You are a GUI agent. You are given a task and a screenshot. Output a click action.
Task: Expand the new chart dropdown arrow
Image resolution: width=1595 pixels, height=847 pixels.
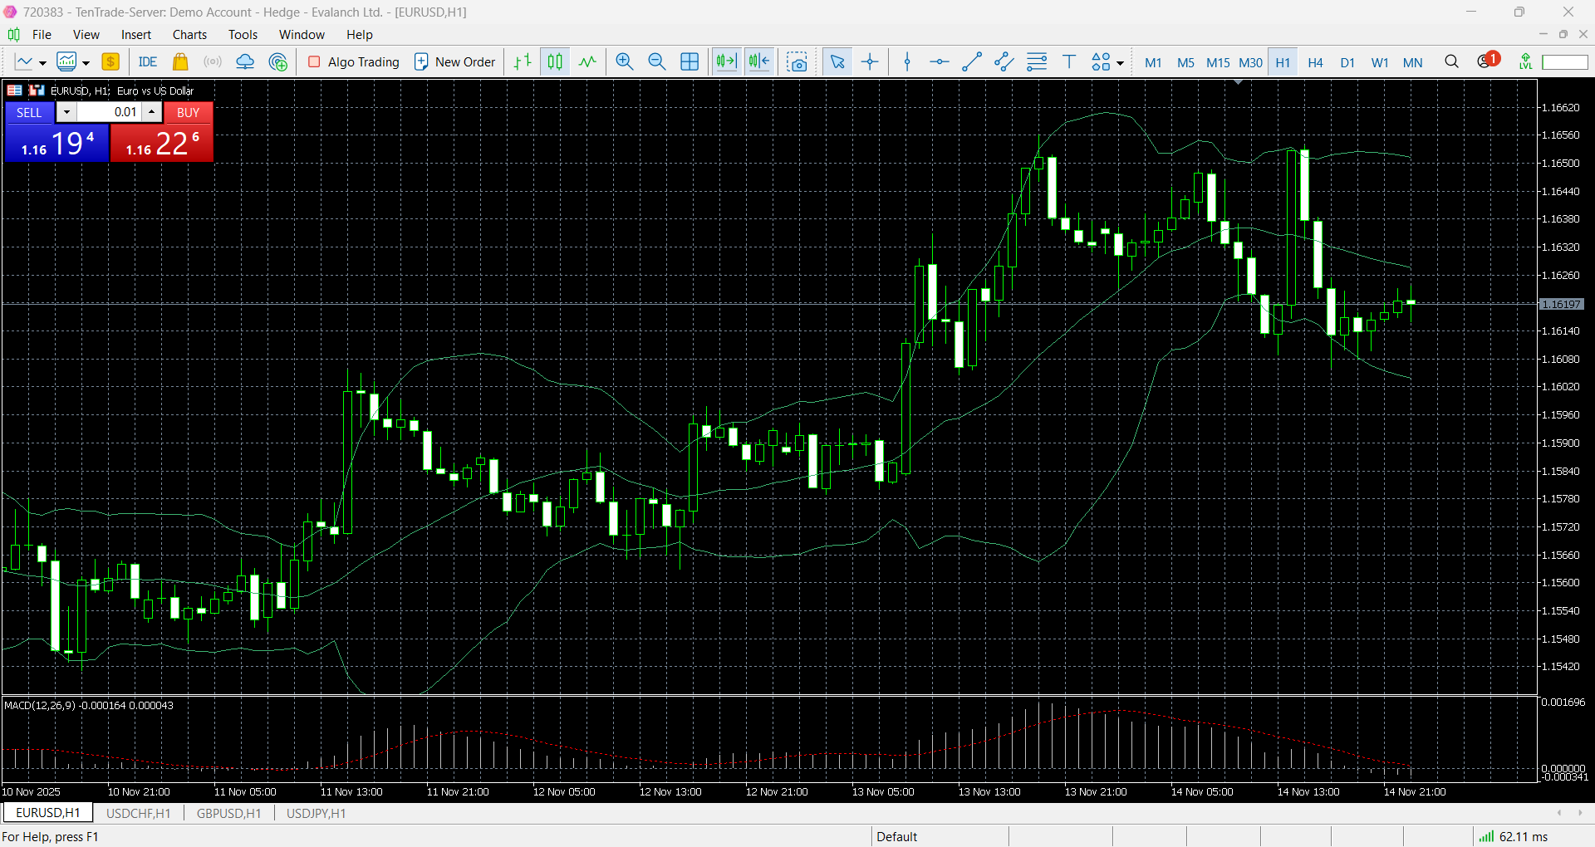pos(42,63)
